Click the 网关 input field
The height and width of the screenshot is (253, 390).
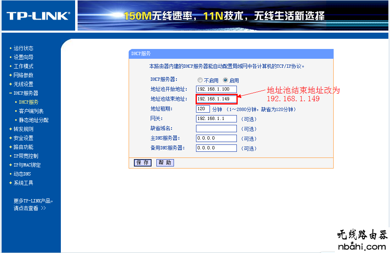click(x=216, y=119)
